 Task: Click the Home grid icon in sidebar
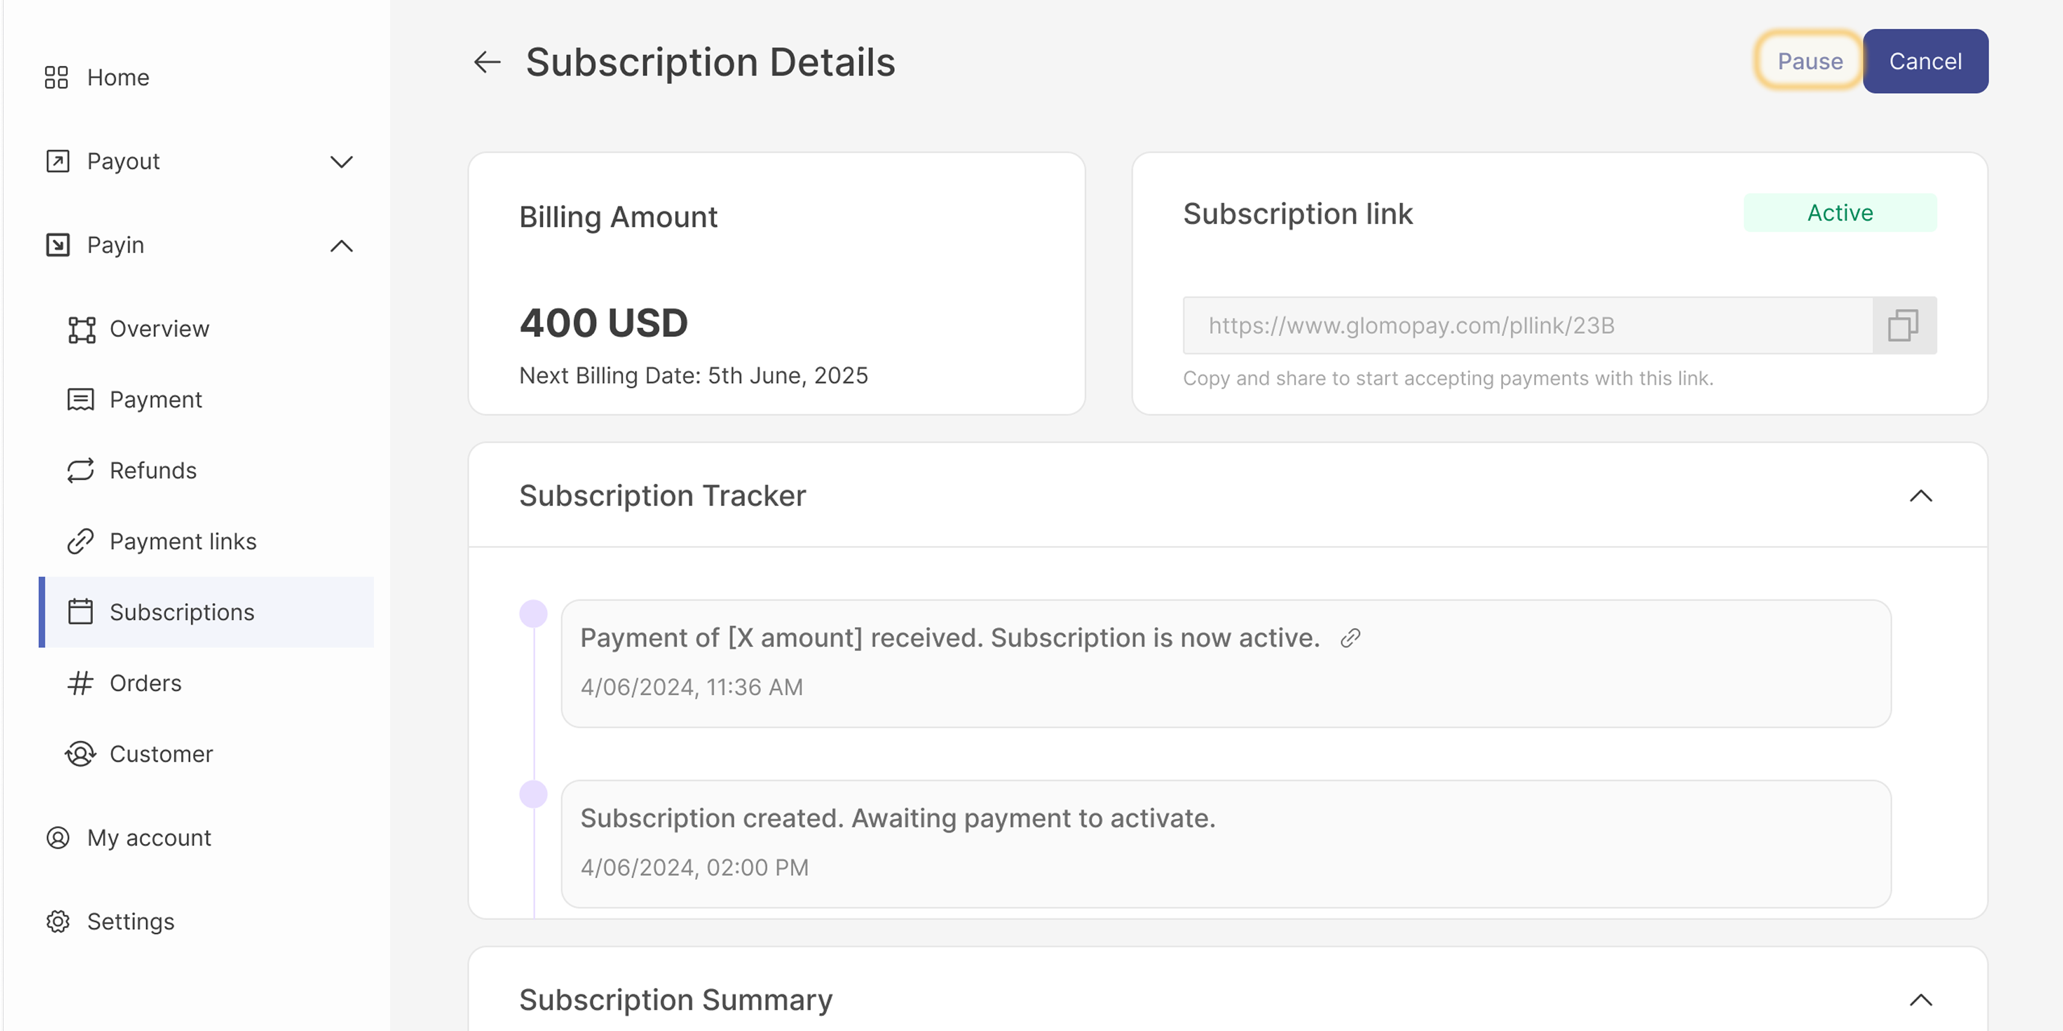point(56,78)
